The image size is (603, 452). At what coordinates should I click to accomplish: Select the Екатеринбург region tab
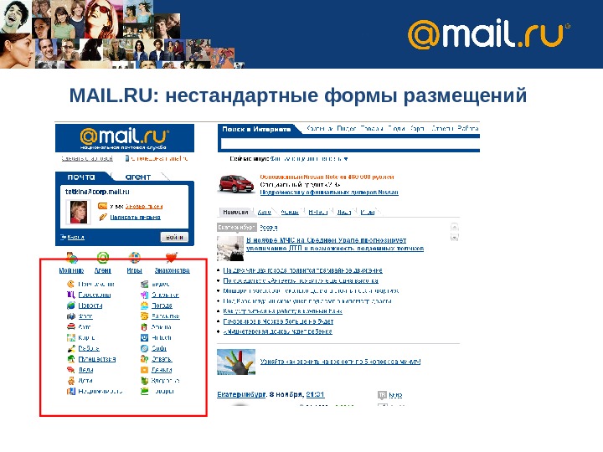(x=236, y=227)
